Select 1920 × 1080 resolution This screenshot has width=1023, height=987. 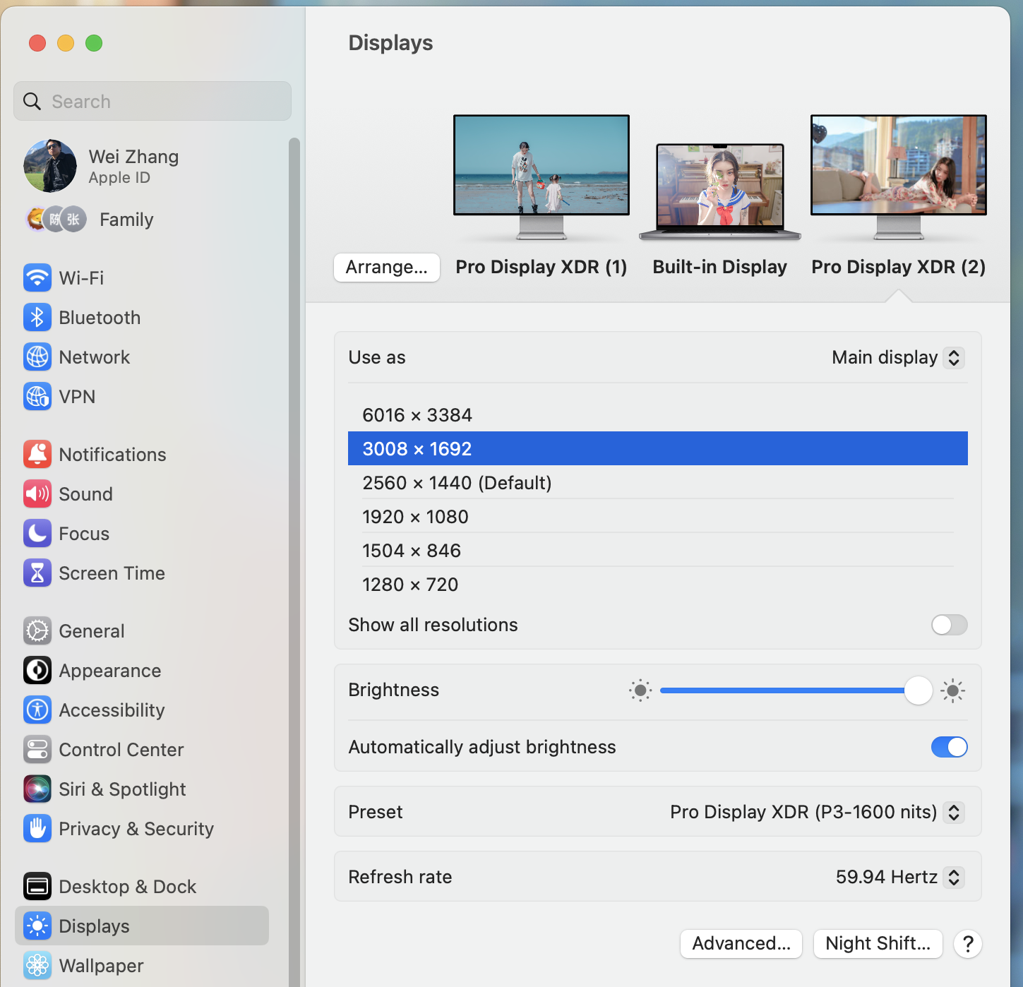tap(658, 517)
